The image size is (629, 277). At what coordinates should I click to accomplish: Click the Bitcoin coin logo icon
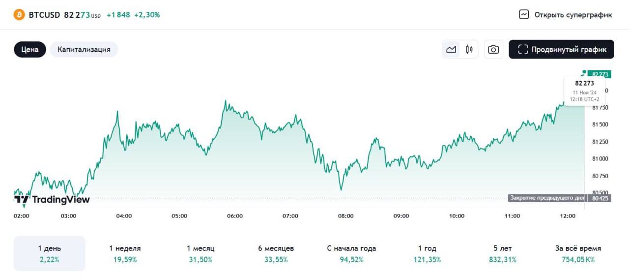coord(19,15)
